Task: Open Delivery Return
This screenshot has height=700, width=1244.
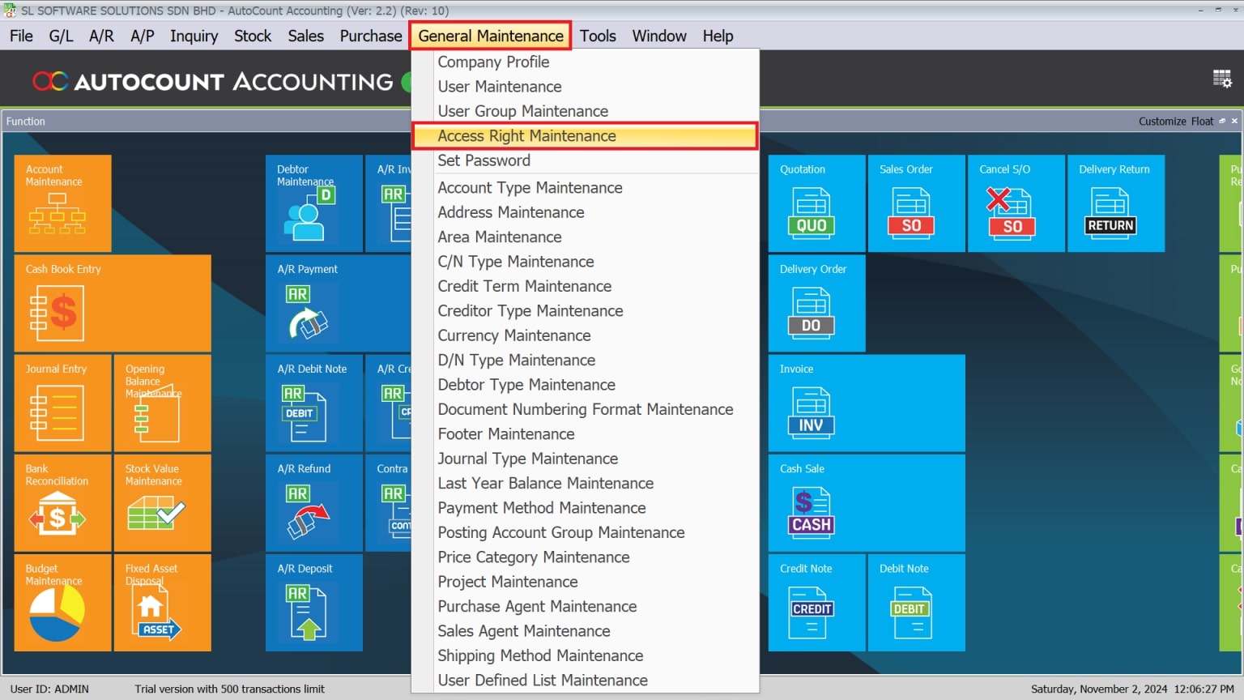Action: point(1115,203)
